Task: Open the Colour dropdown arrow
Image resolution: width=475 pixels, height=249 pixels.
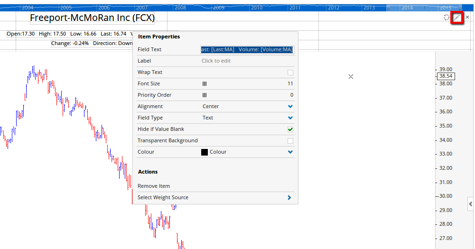Action: [290, 152]
